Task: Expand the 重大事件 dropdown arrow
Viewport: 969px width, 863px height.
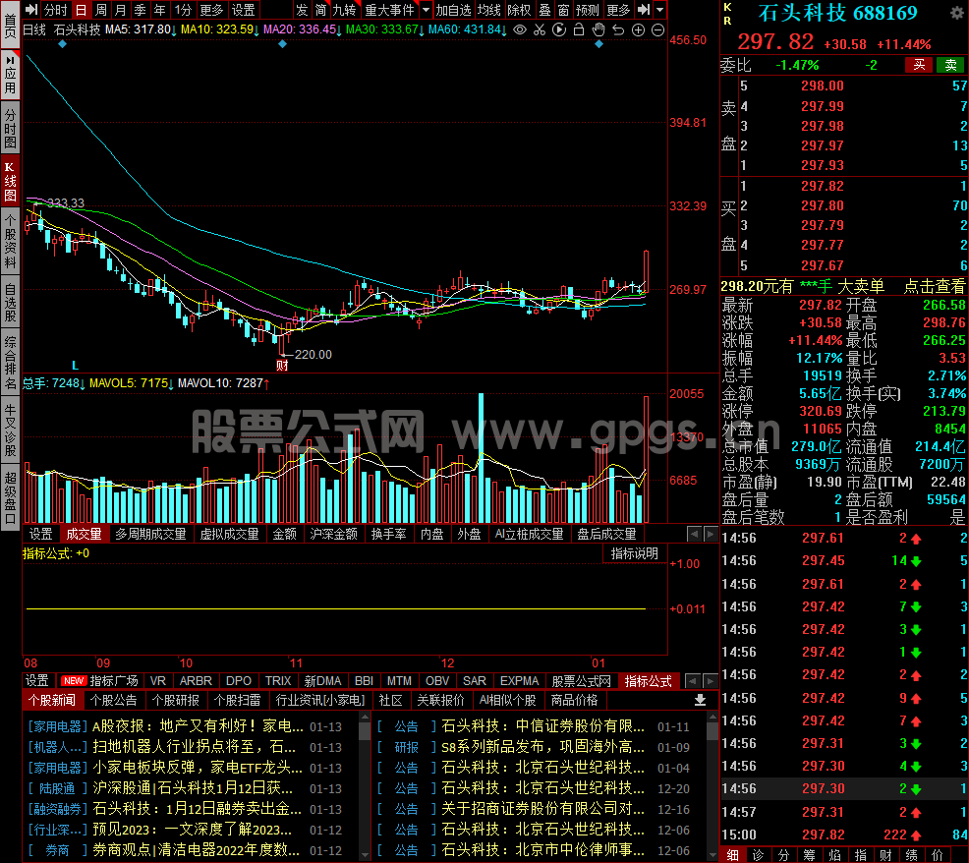Action: pos(426,10)
